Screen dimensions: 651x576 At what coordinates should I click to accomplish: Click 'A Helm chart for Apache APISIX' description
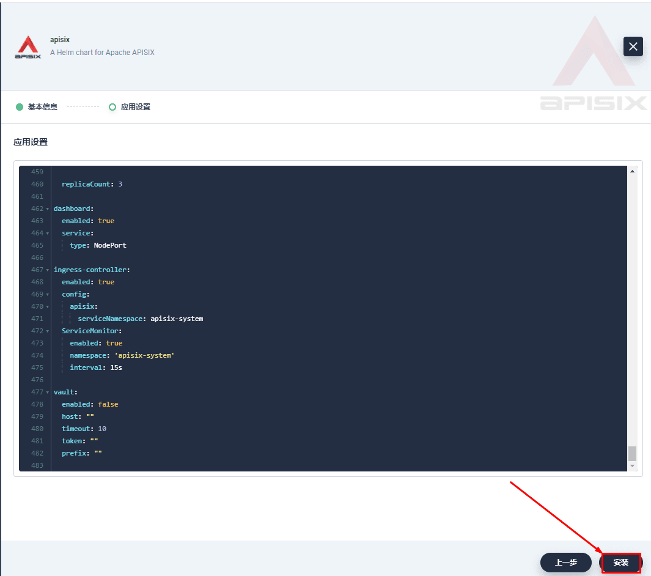[x=102, y=53]
